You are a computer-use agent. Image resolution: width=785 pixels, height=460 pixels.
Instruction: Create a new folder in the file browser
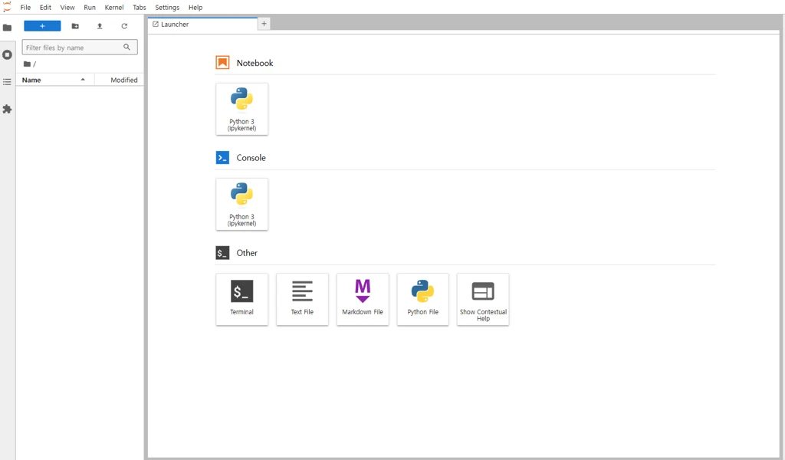click(74, 25)
